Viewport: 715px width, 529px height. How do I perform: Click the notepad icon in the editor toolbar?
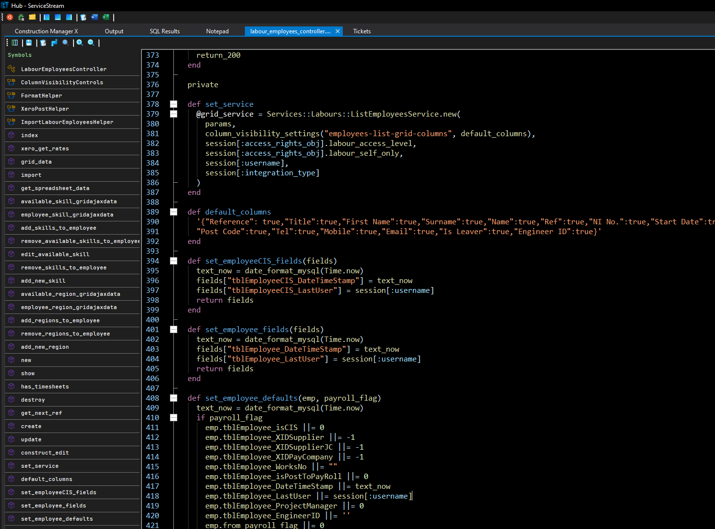[43, 43]
